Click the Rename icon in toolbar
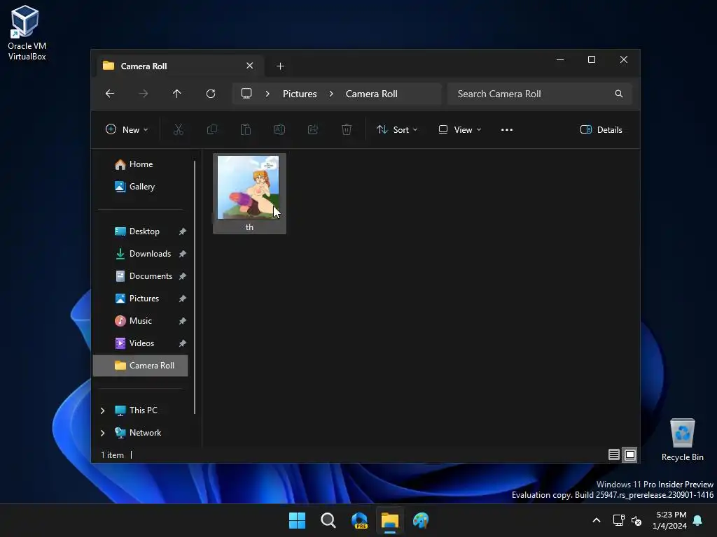 coord(279,129)
